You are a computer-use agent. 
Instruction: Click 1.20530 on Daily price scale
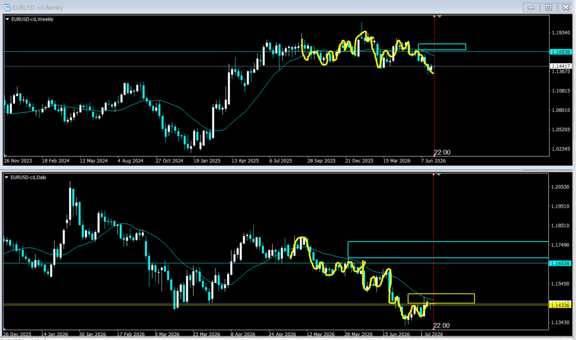(560, 187)
